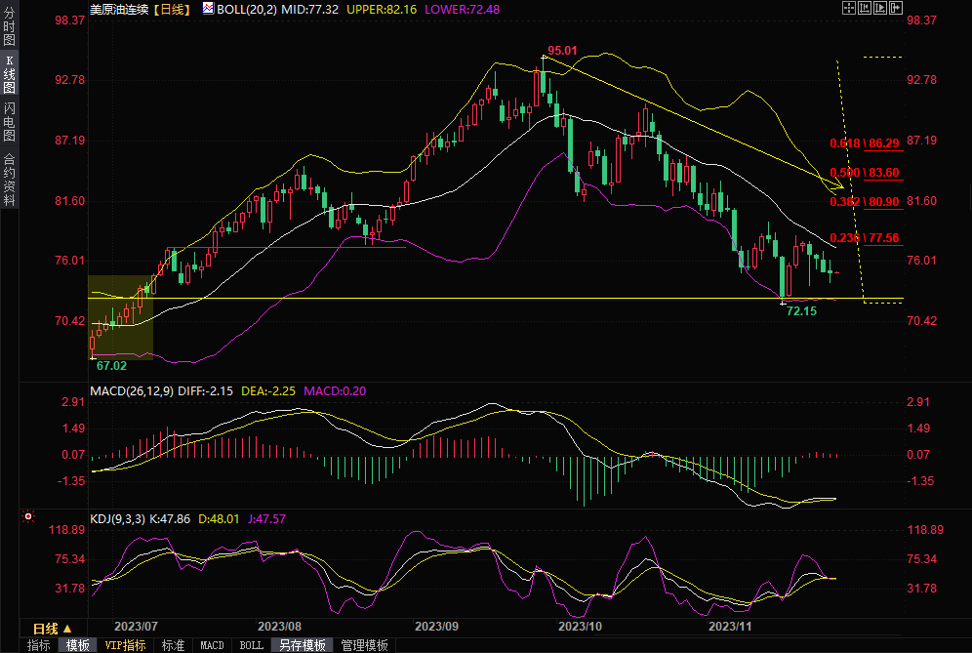
Task: Open 管理模板 template manager
Action: click(x=364, y=645)
